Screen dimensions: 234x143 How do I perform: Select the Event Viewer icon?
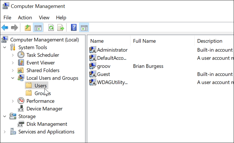21,63
